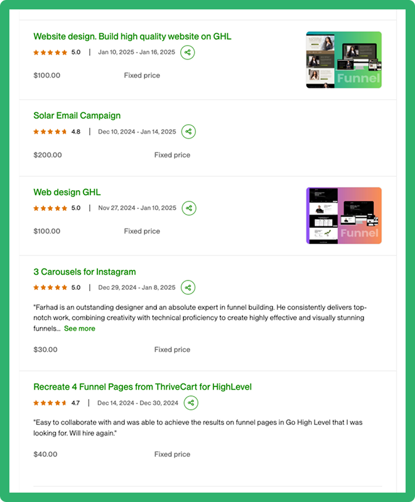This screenshot has height=502, width=415.
Task: Share the 3 Carousels for Instagram job
Action: click(x=188, y=287)
